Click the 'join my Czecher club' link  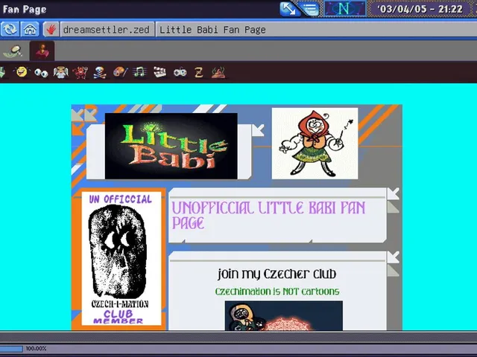(277, 274)
